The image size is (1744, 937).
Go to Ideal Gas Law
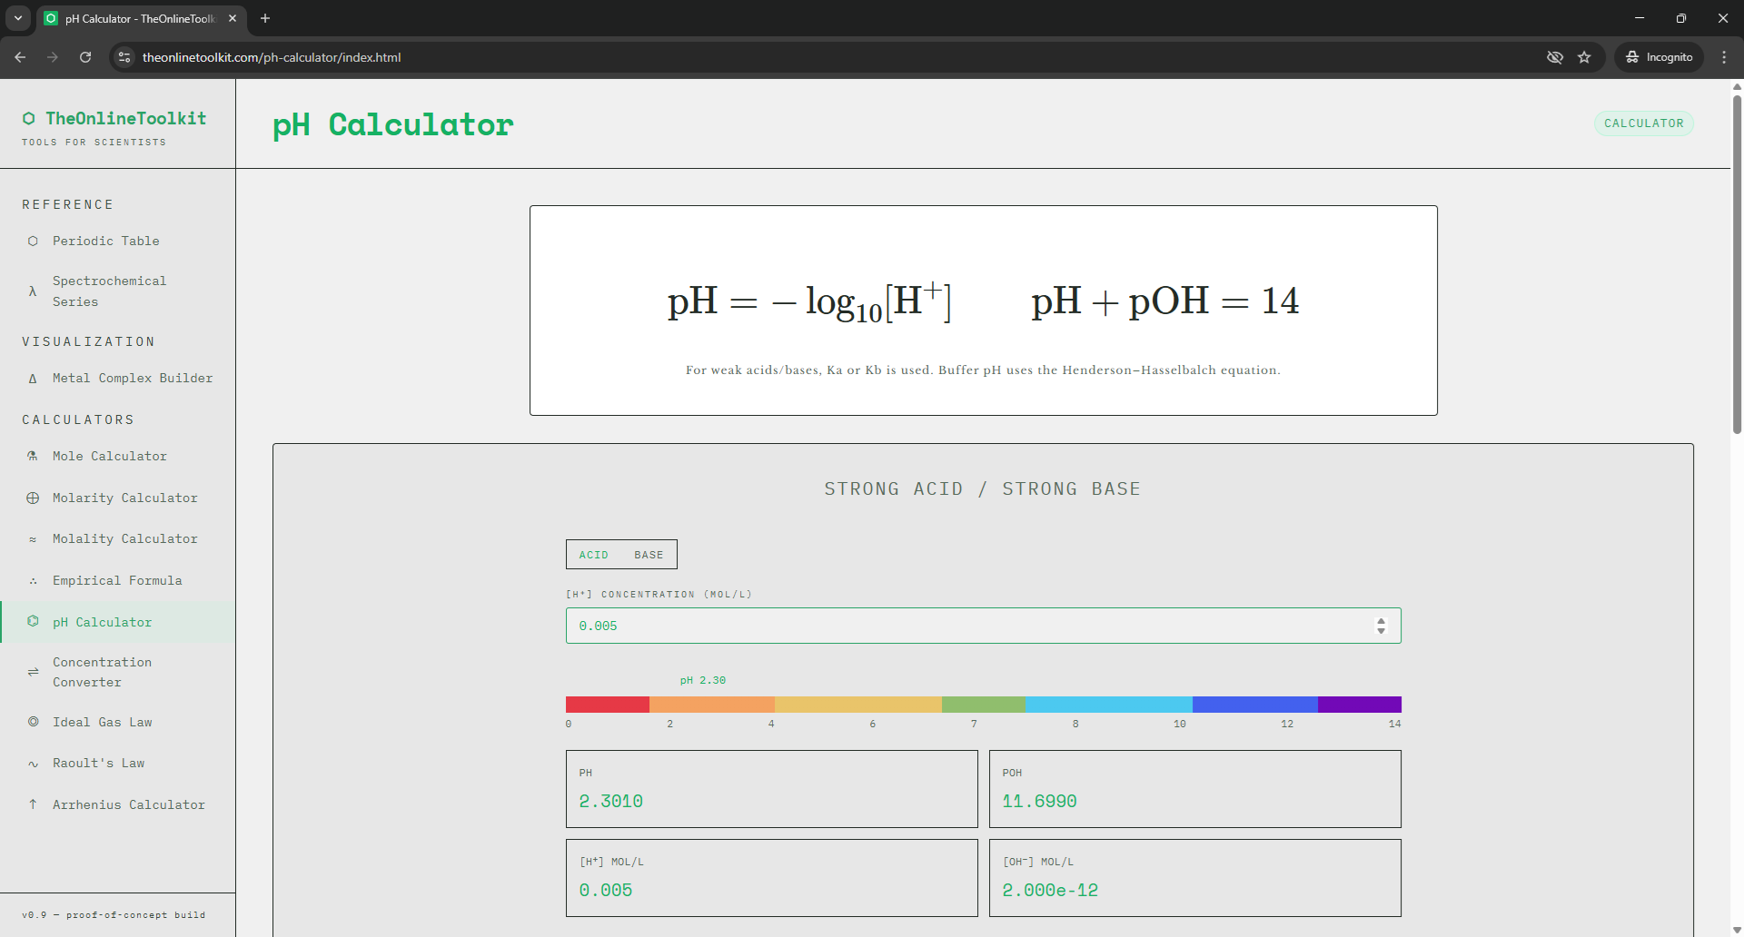tap(118, 723)
